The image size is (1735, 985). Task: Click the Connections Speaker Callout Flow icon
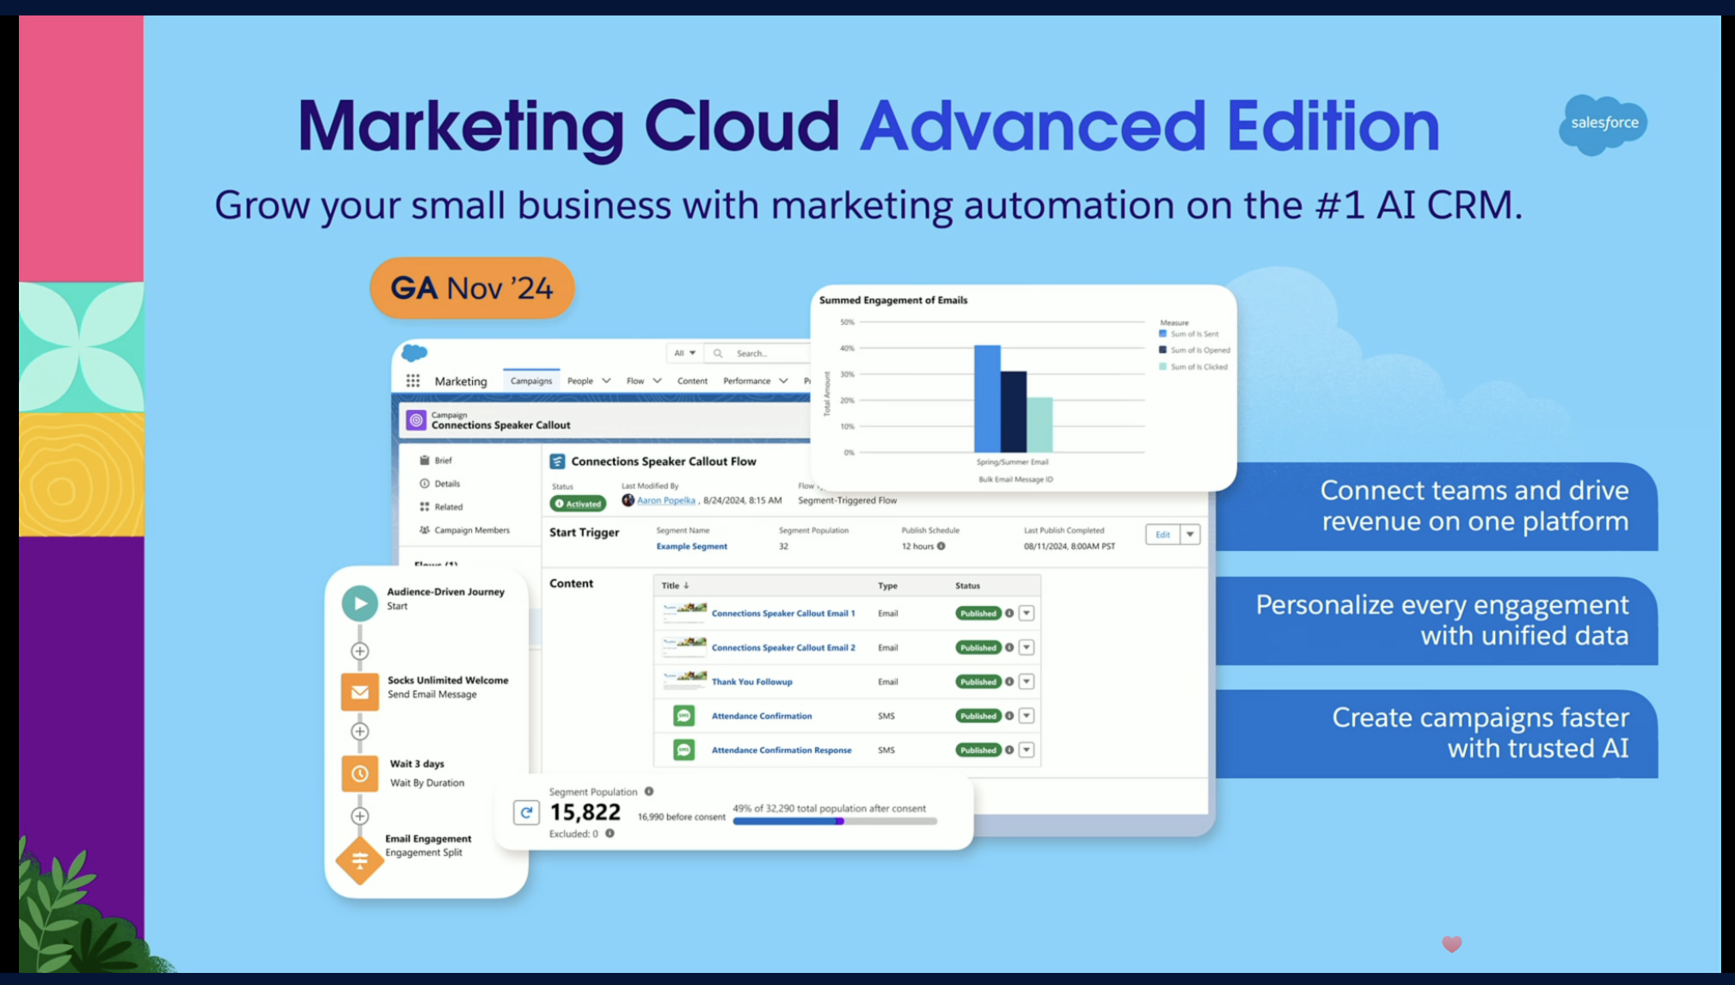558,462
